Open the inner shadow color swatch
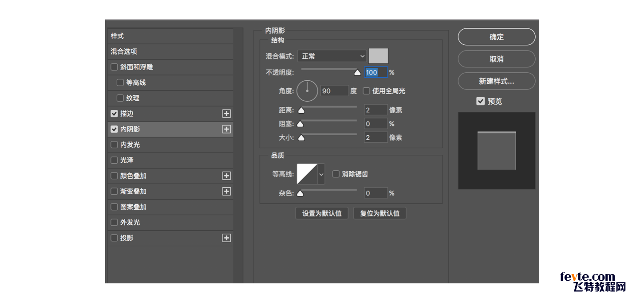The width and height of the screenshot is (632, 298). pyautogui.click(x=378, y=56)
